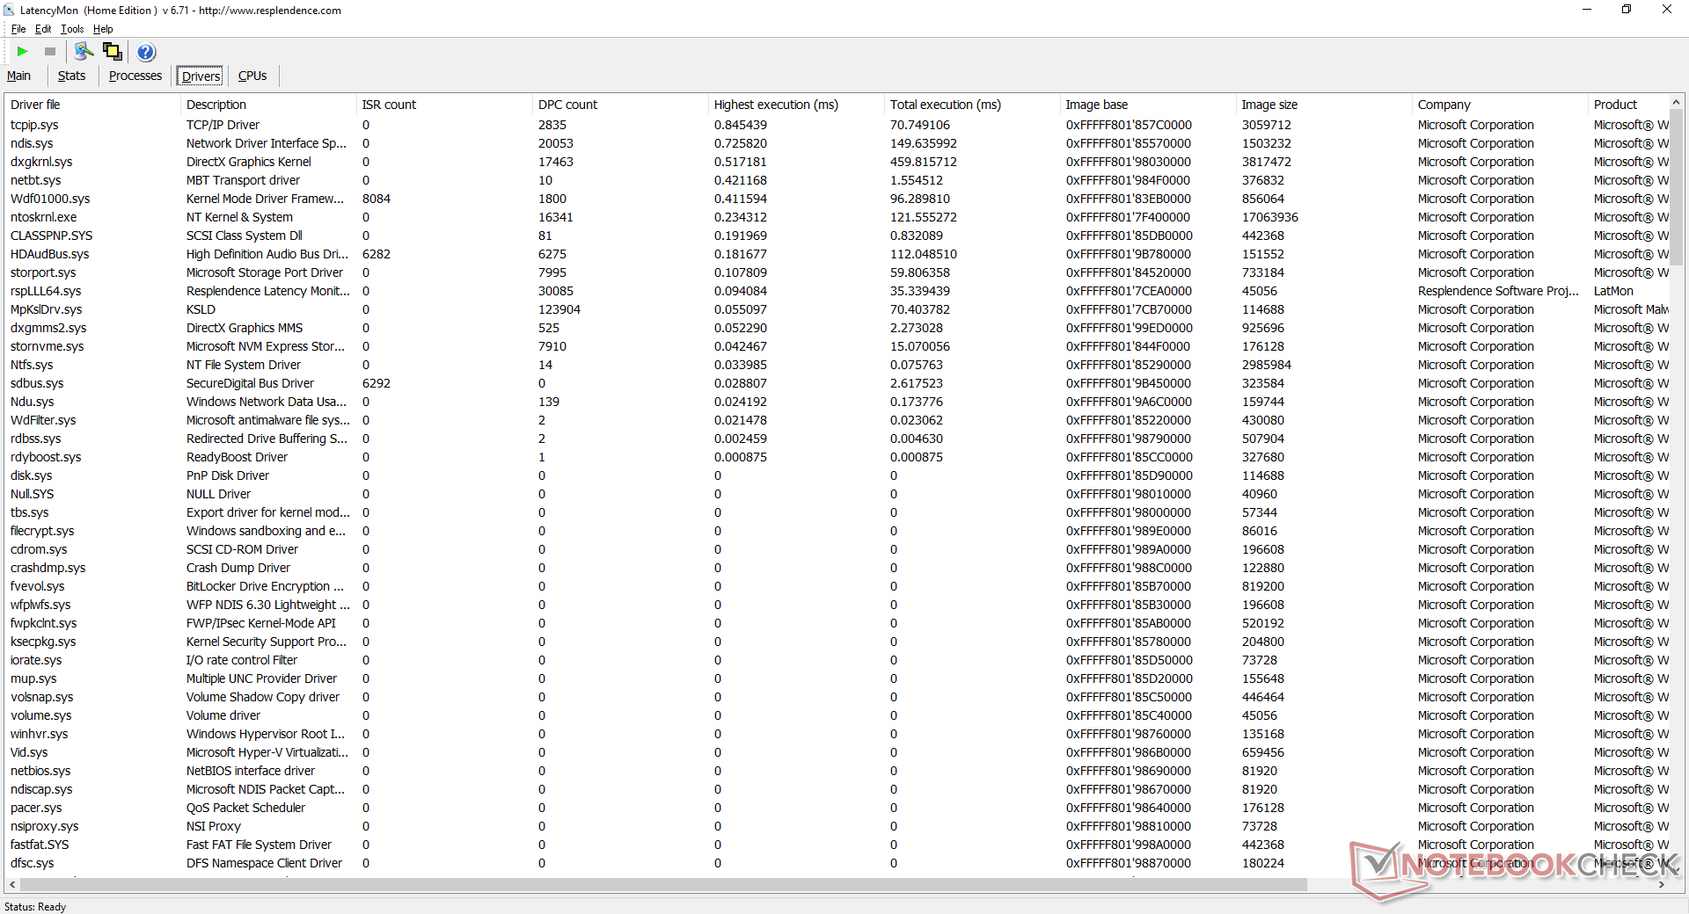Open the Edit menu

43,29
